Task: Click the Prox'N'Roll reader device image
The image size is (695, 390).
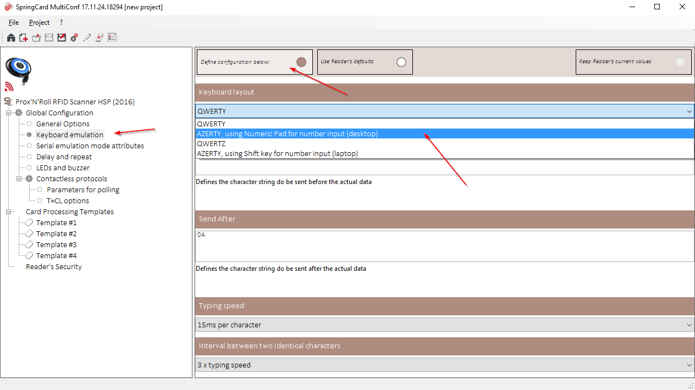Action: click(18, 71)
